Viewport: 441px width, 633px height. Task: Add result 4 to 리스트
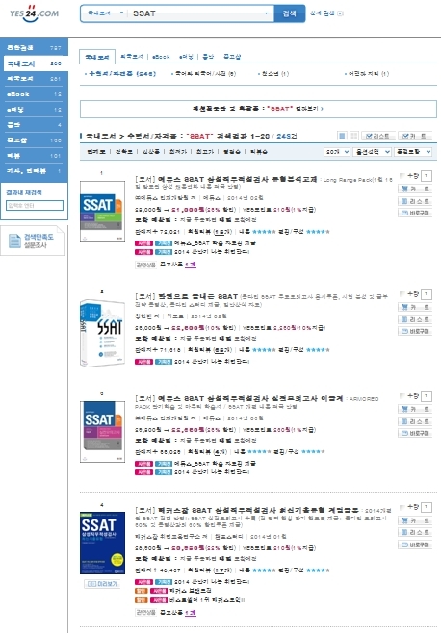415,533
